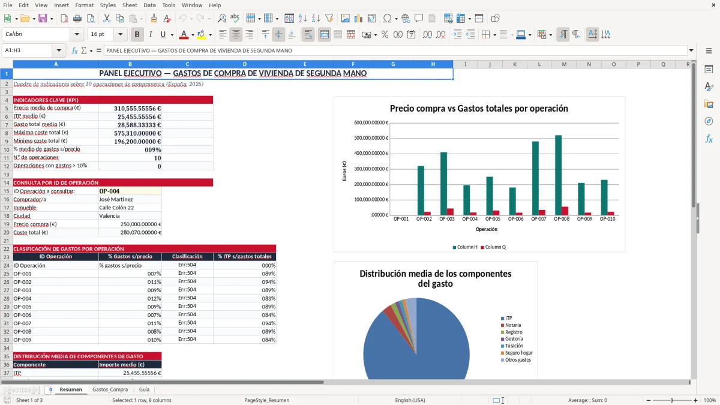Click column header D

pyautogui.click(x=244, y=64)
